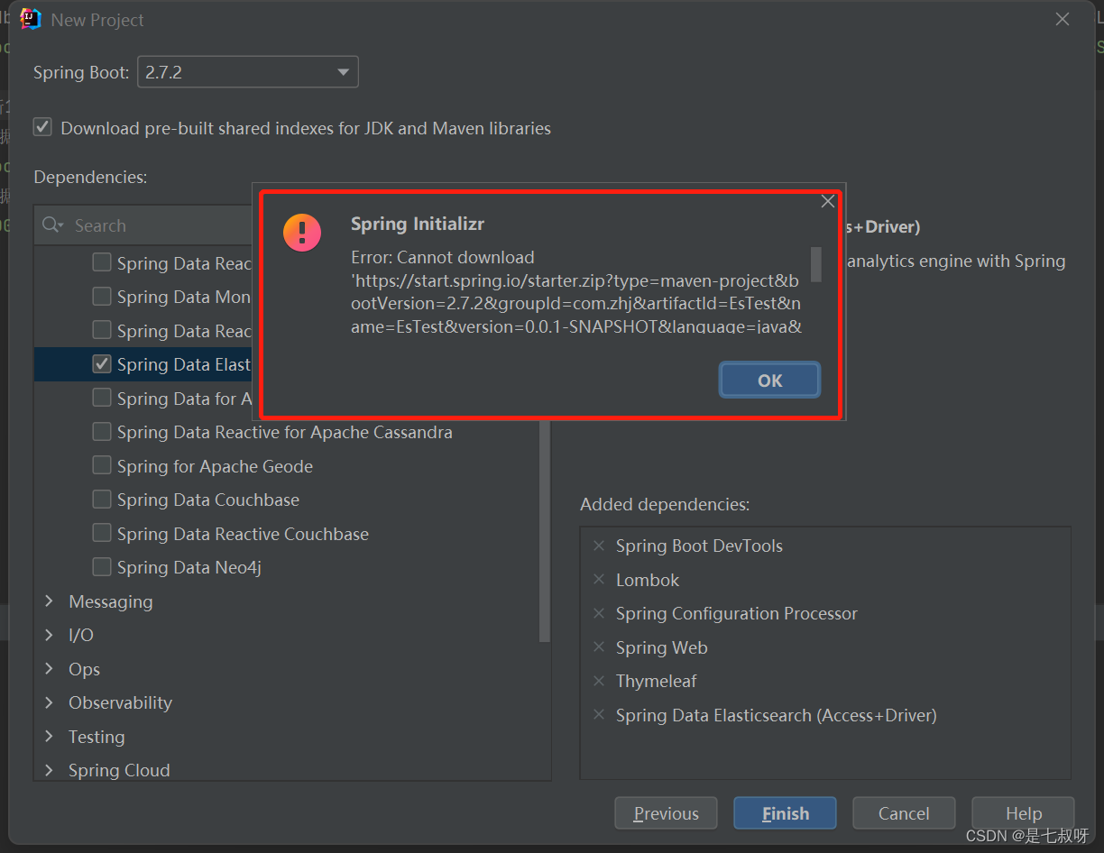Click the IntelliJ IDEA logo icon

pyautogui.click(x=31, y=19)
